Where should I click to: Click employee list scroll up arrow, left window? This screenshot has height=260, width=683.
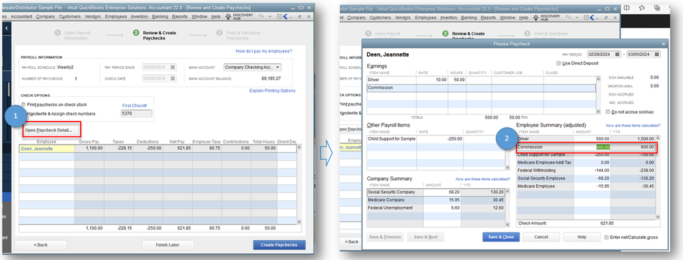coord(299,148)
